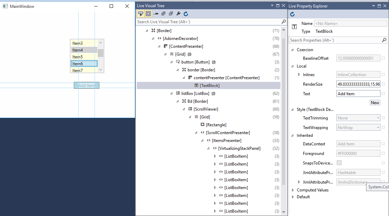389x216 pixels.
Task: Open the Live Visual Tree window menu arrow
Action: (x=272, y=5)
